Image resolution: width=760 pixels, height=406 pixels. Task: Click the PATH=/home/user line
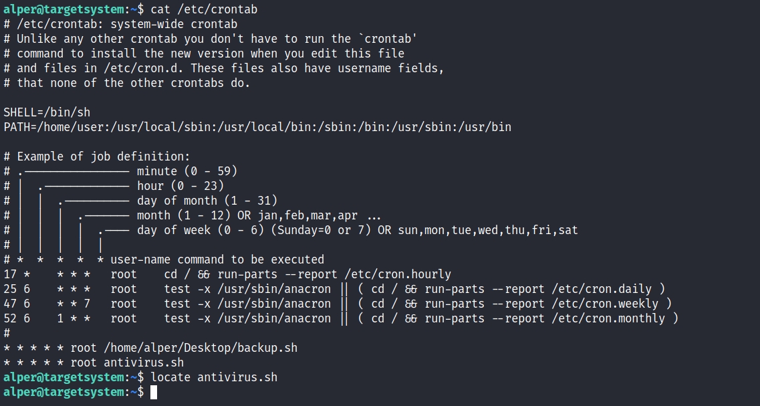tap(257, 127)
